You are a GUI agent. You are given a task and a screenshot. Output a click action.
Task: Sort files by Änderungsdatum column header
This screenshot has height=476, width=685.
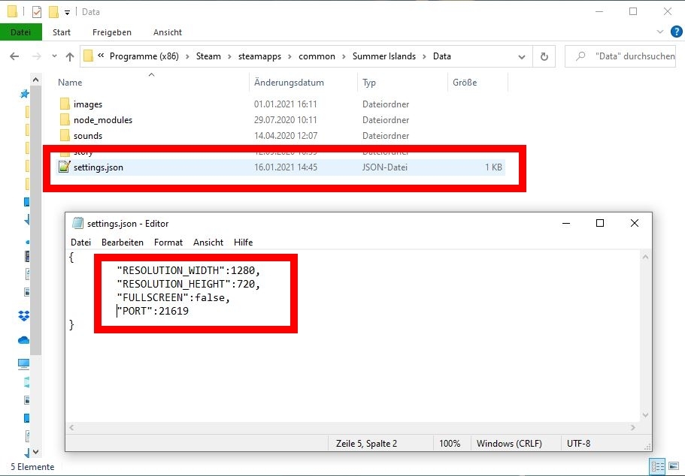tap(289, 83)
